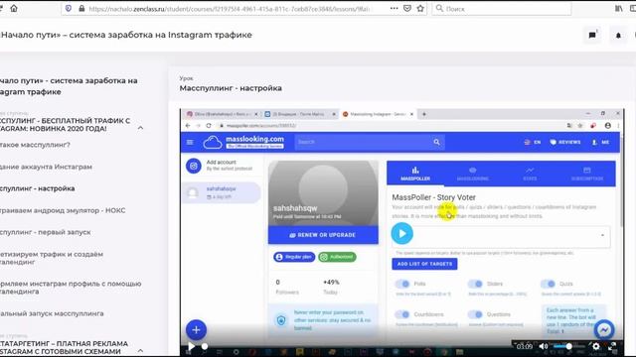Bookmark this page with the star icon
The image size is (636, 357).
point(420,9)
